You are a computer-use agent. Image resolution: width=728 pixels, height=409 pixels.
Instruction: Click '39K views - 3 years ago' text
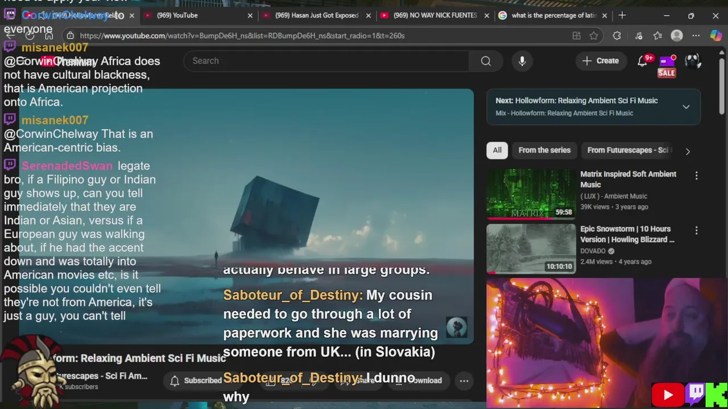click(x=614, y=207)
